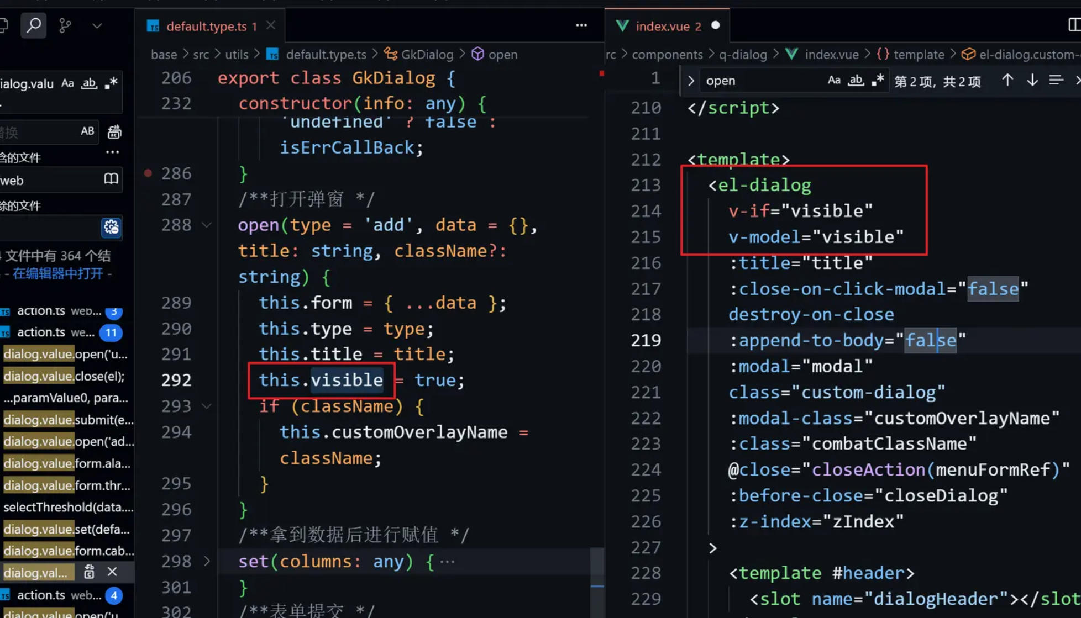Click the find-in-selection icon in find widget
Screen dimensions: 1081x618
(x=1056, y=81)
